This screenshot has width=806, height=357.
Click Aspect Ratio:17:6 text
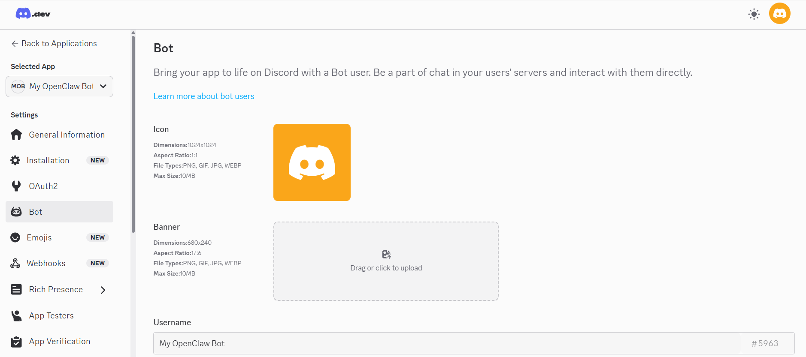(x=177, y=253)
